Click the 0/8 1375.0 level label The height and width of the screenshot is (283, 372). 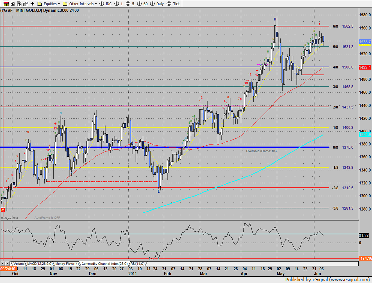[x=343, y=147]
